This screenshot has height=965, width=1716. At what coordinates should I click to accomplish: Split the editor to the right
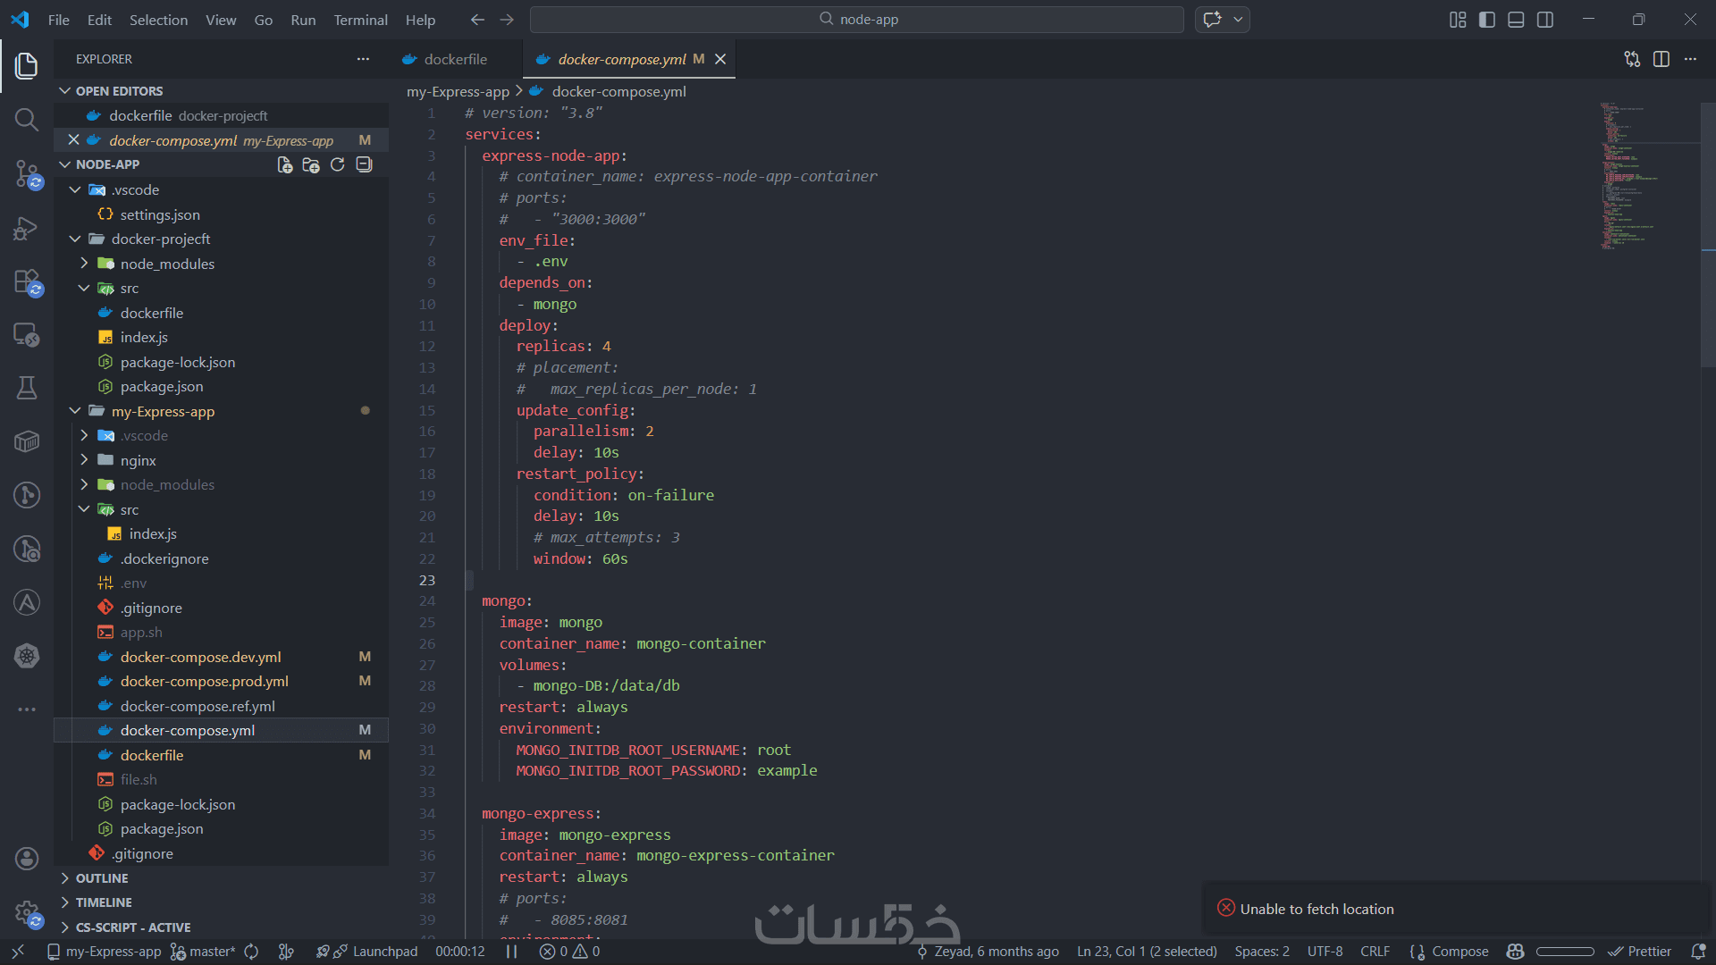(1661, 59)
